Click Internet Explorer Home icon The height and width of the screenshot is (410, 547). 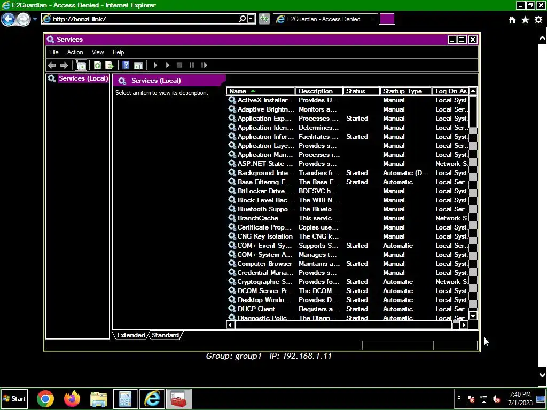coord(512,20)
